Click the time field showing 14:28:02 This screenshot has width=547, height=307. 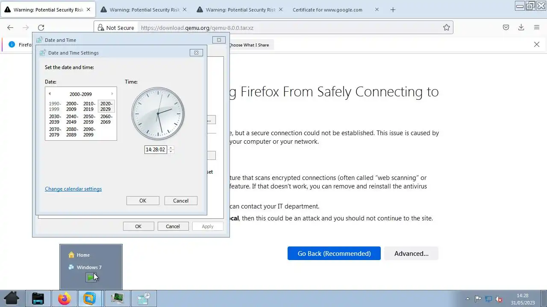click(x=156, y=150)
